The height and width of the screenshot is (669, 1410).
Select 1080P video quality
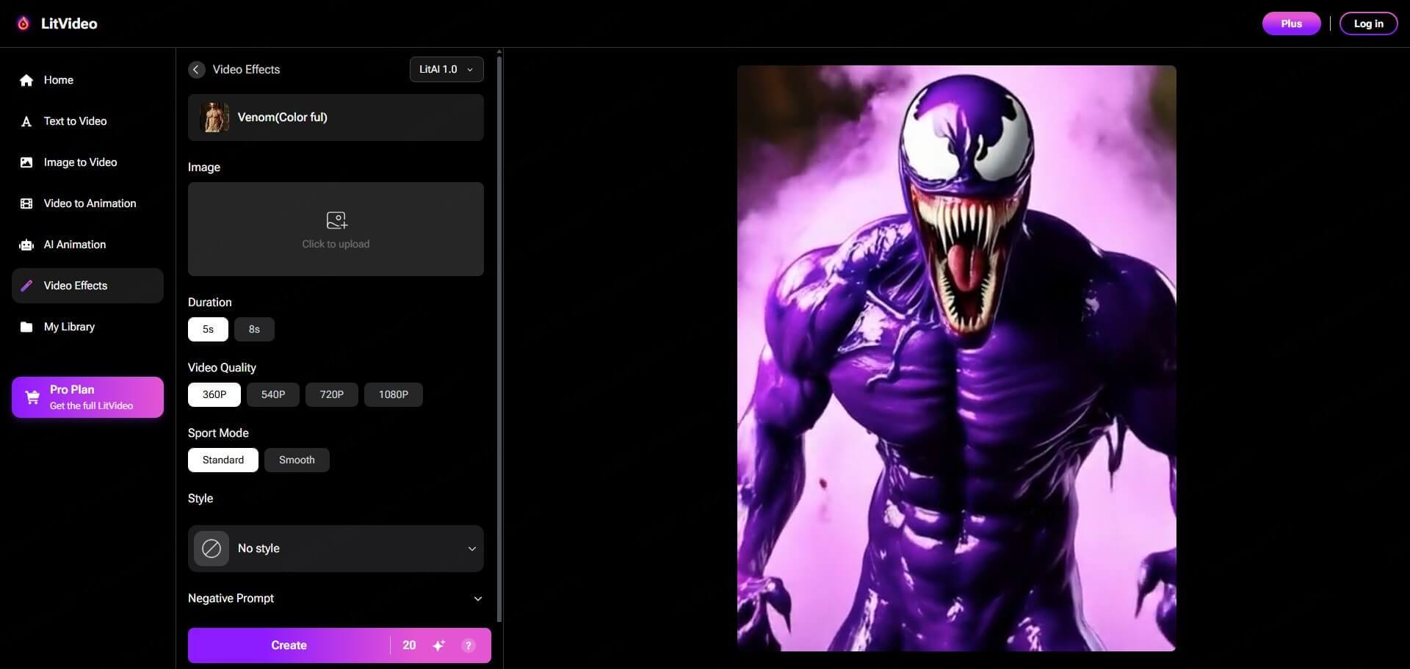394,394
